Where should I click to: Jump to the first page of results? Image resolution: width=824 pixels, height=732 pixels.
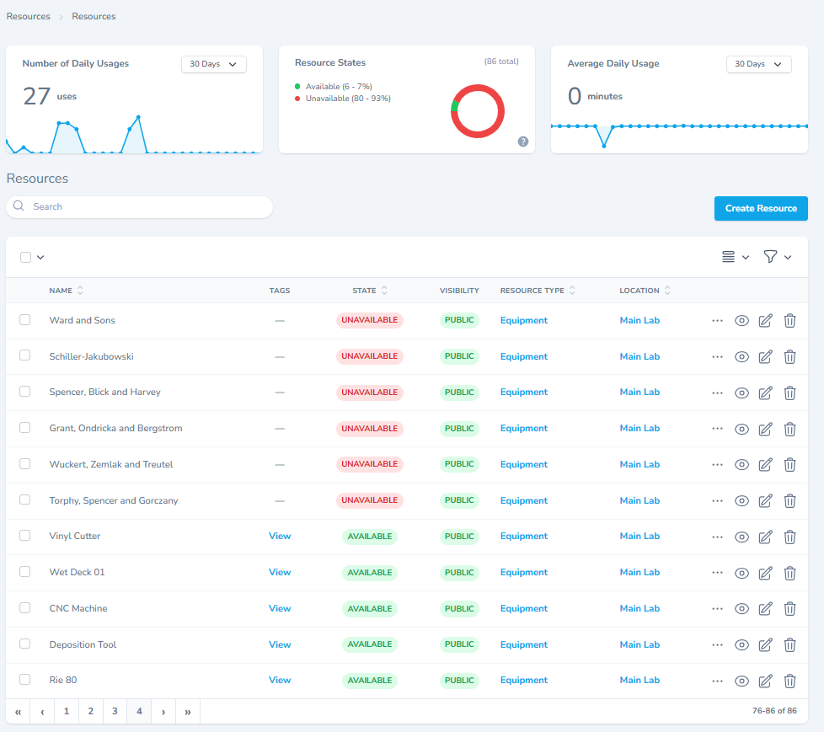pyautogui.click(x=18, y=712)
